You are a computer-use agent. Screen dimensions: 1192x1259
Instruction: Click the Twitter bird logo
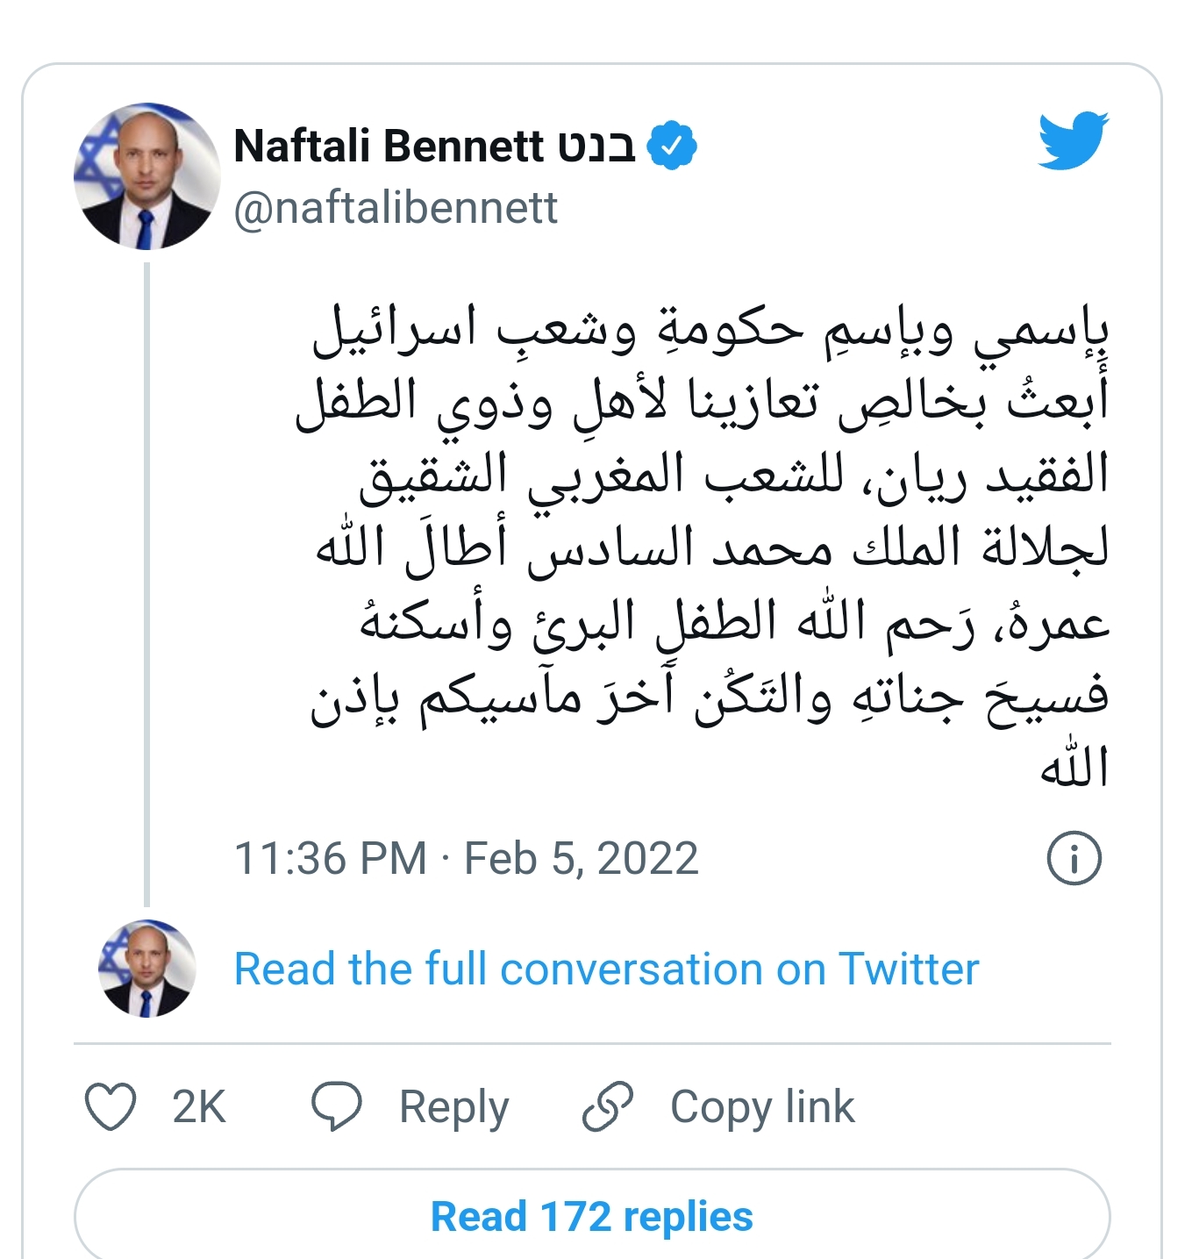(x=1073, y=140)
